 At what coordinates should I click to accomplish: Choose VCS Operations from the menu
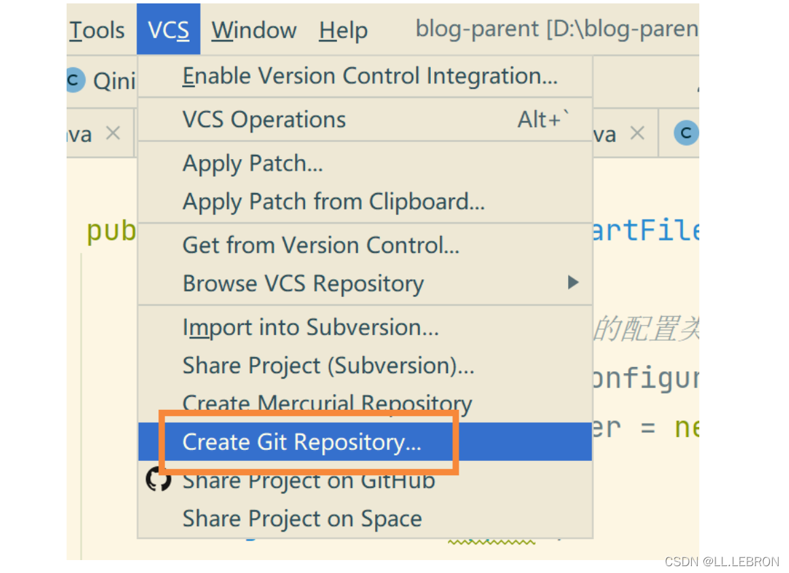264,120
